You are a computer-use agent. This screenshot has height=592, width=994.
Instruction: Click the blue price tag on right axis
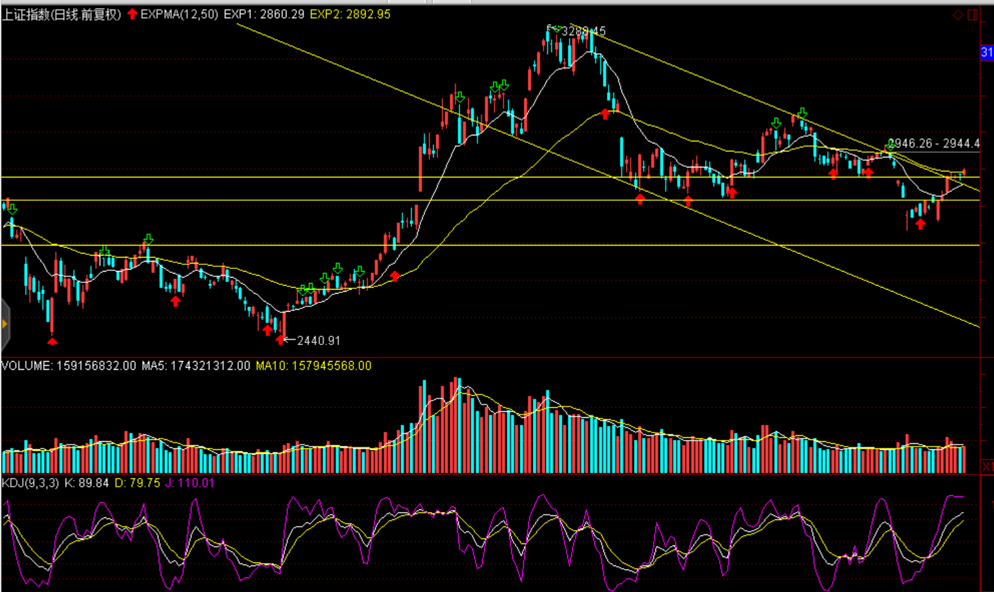coord(987,53)
